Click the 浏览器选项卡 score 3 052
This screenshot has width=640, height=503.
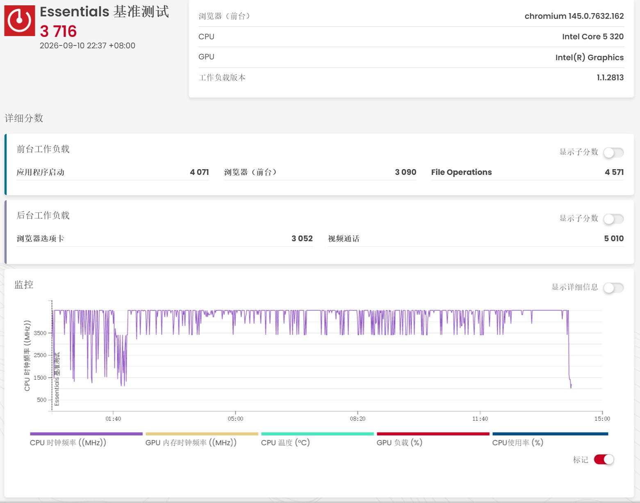pyautogui.click(x=302, y=238)
